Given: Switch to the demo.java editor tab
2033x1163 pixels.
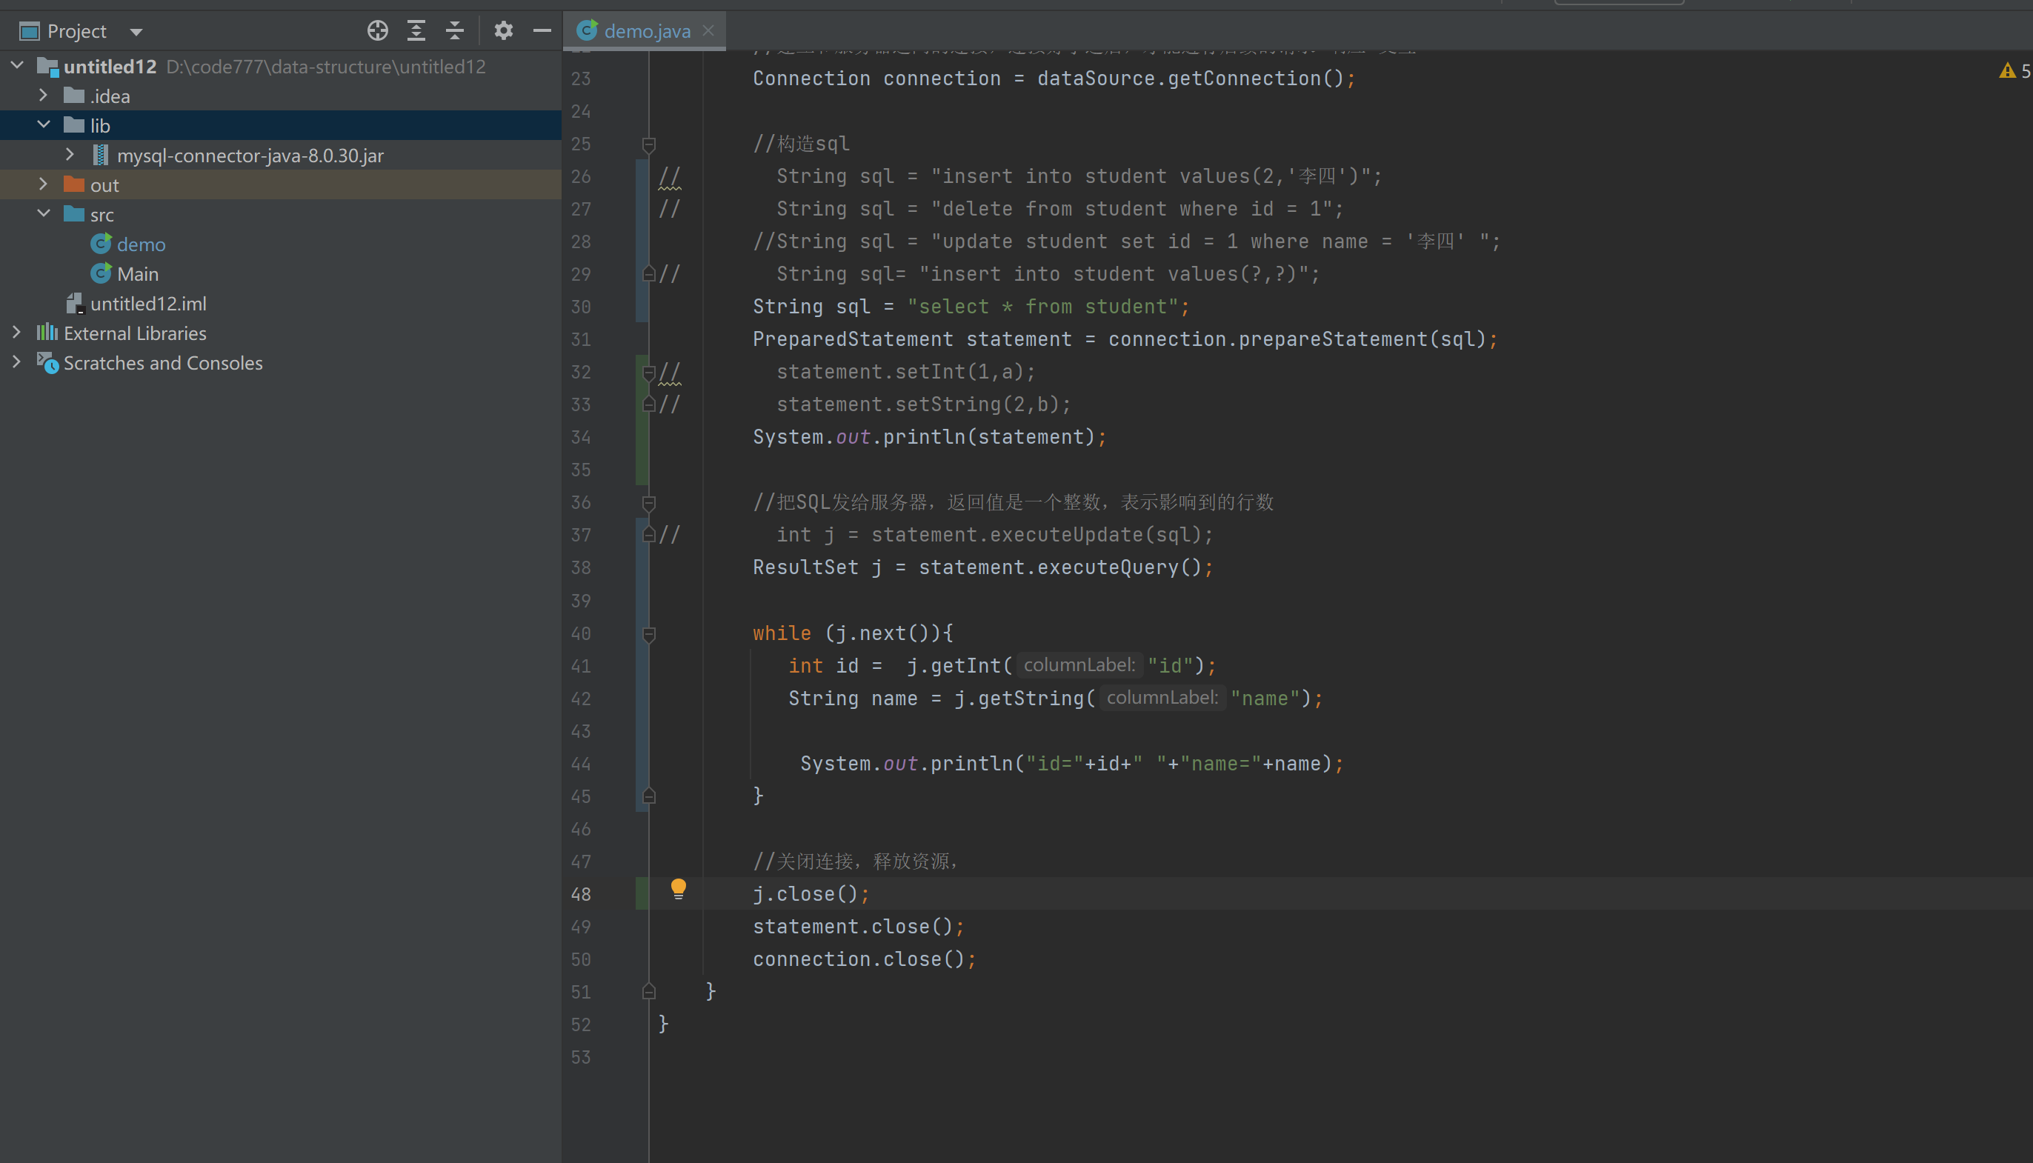Looking at the screenshot, I should click(646, 31).
